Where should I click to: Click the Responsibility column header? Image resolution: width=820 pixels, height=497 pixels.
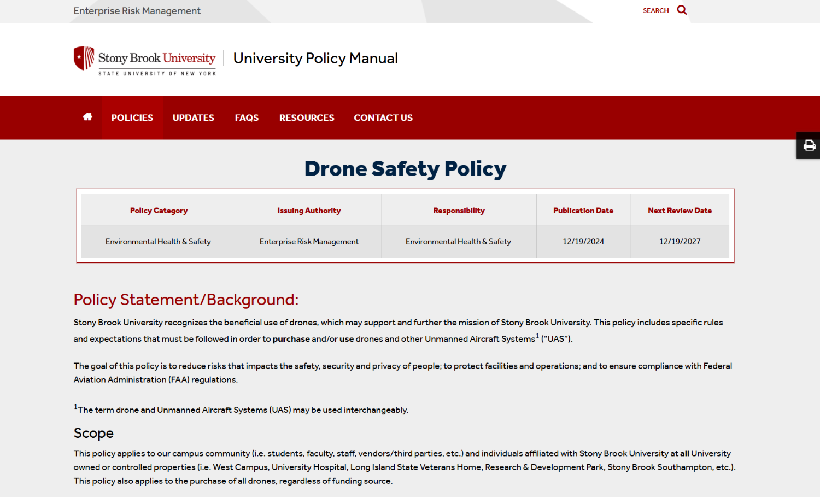pos(459,210)
